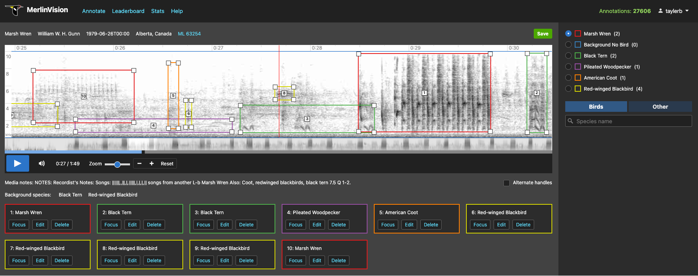Save the annotations
This screenshot has height=276, width=698.
(543, 33)
